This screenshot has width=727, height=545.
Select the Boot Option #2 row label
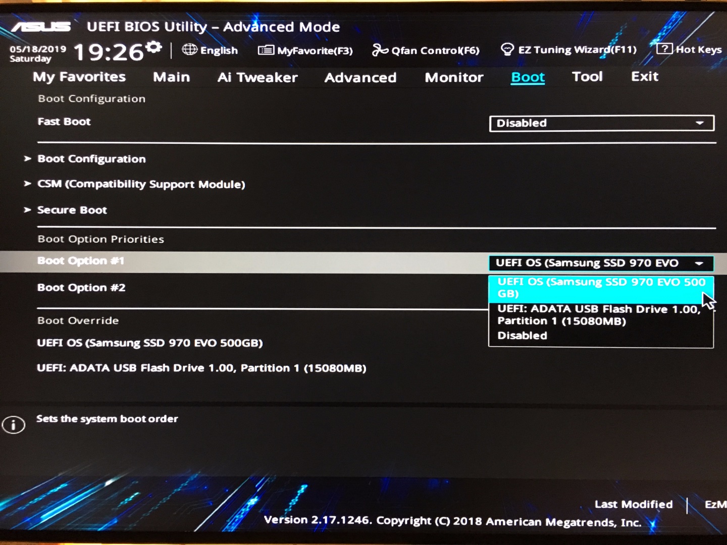coord(81,288)
